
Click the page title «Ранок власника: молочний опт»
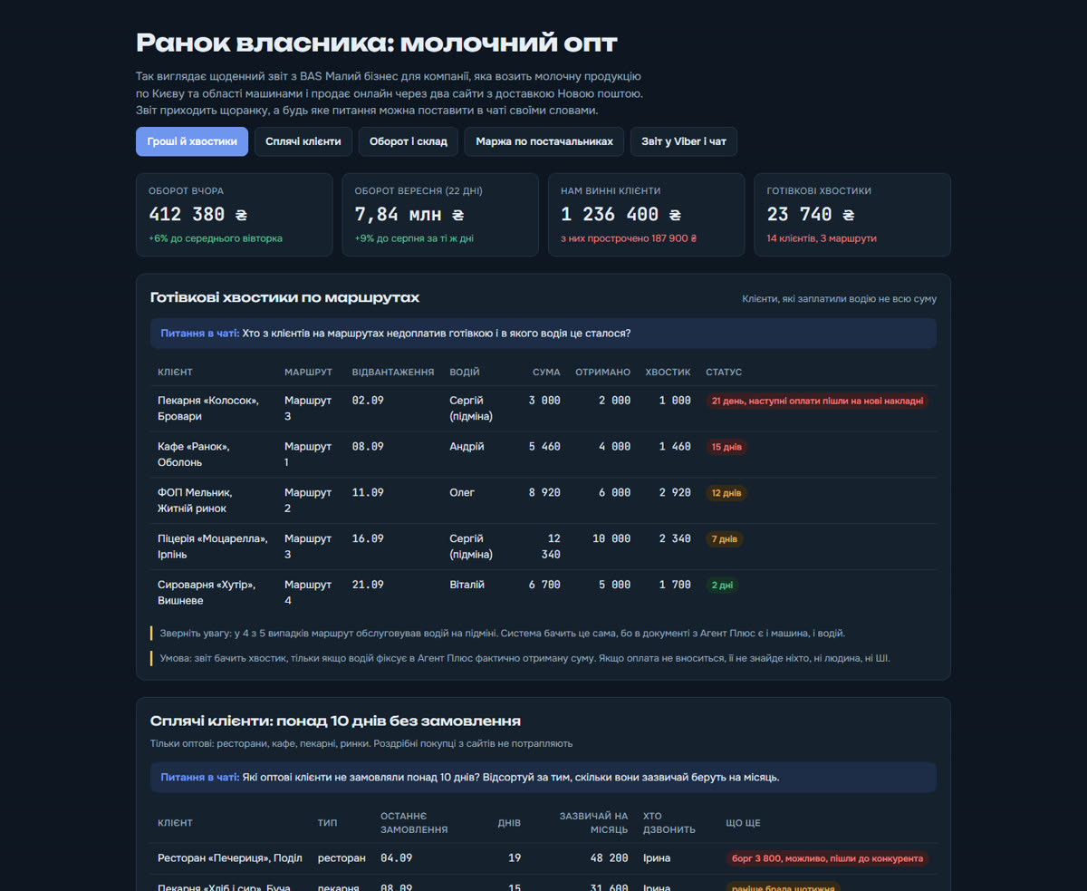tap(377, 43)
